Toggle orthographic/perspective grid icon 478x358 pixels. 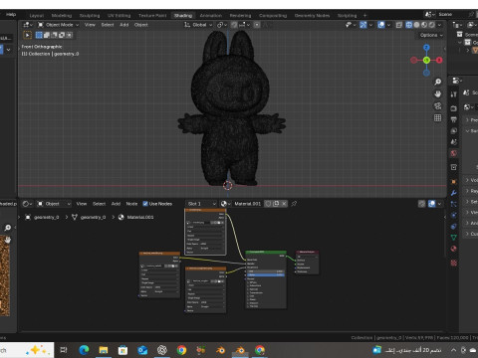click(x=438, y=117)
